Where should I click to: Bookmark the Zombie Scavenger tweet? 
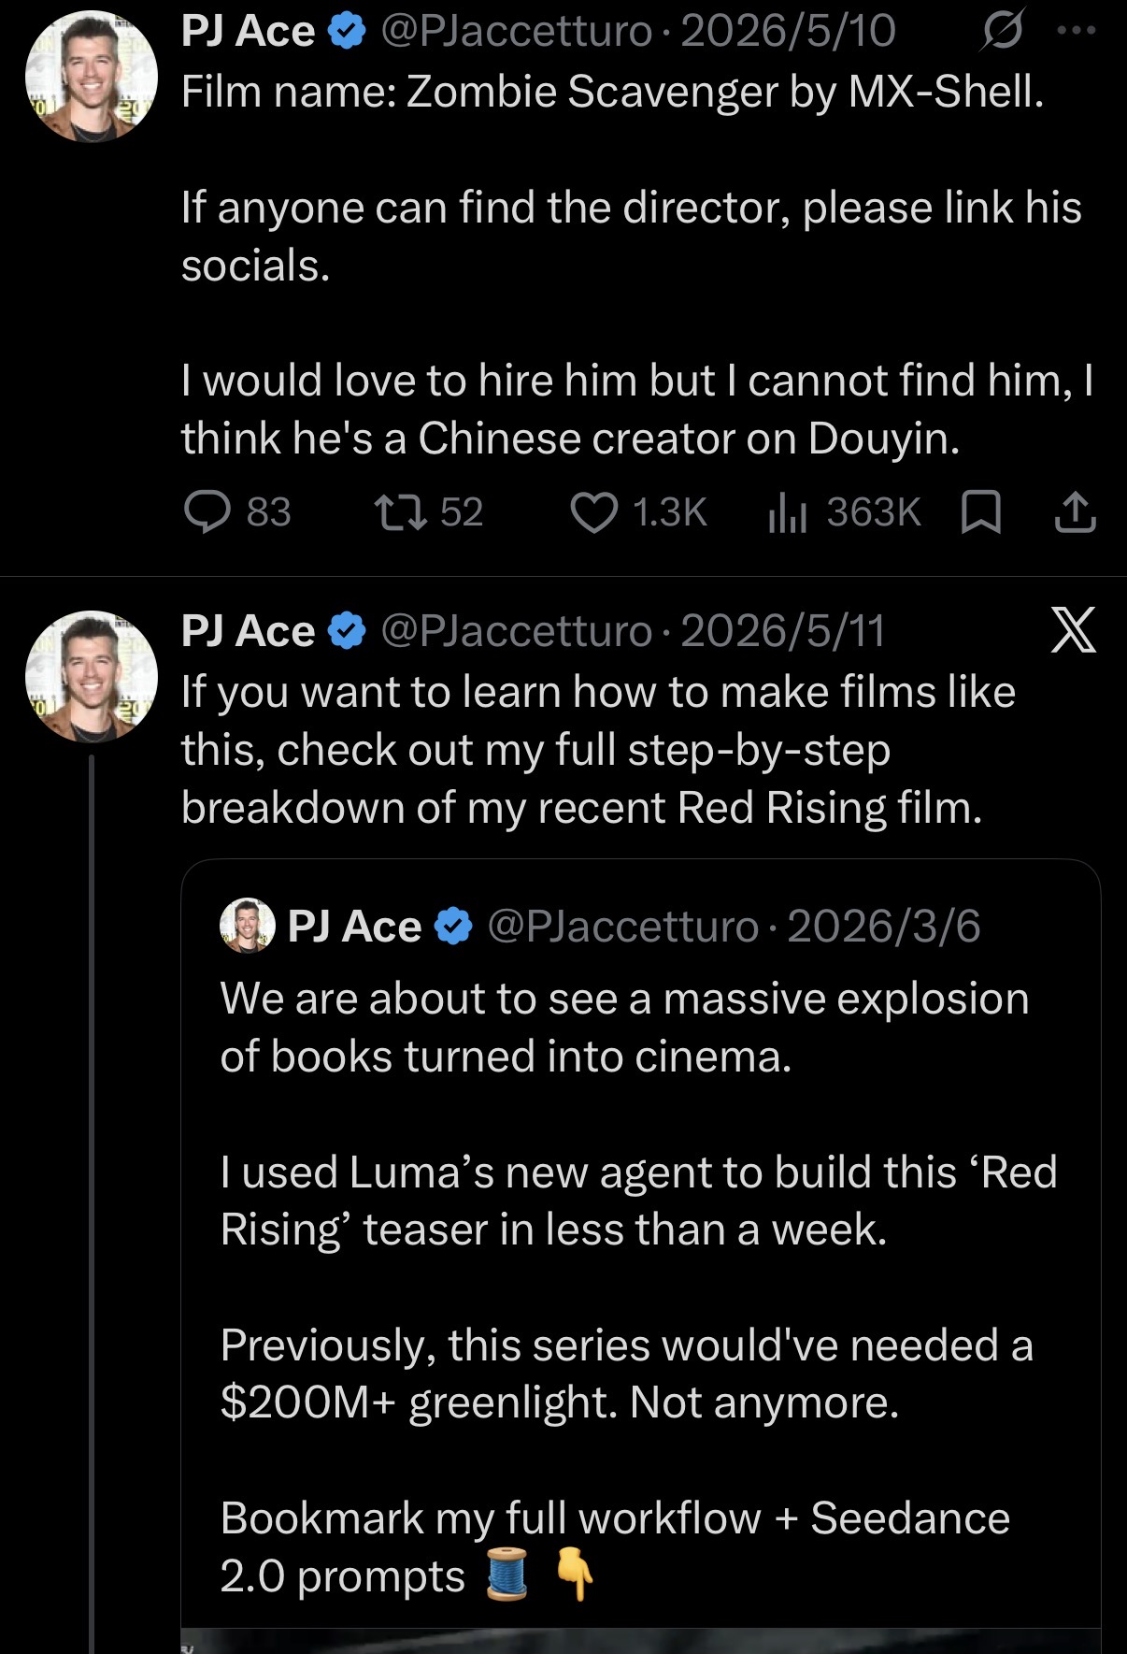coord(981,512)
